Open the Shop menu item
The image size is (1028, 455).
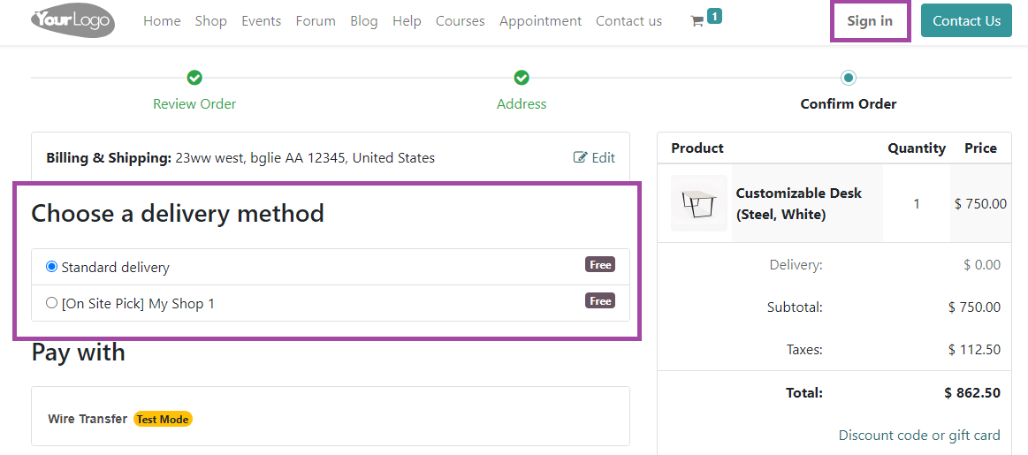pos(210,21)
